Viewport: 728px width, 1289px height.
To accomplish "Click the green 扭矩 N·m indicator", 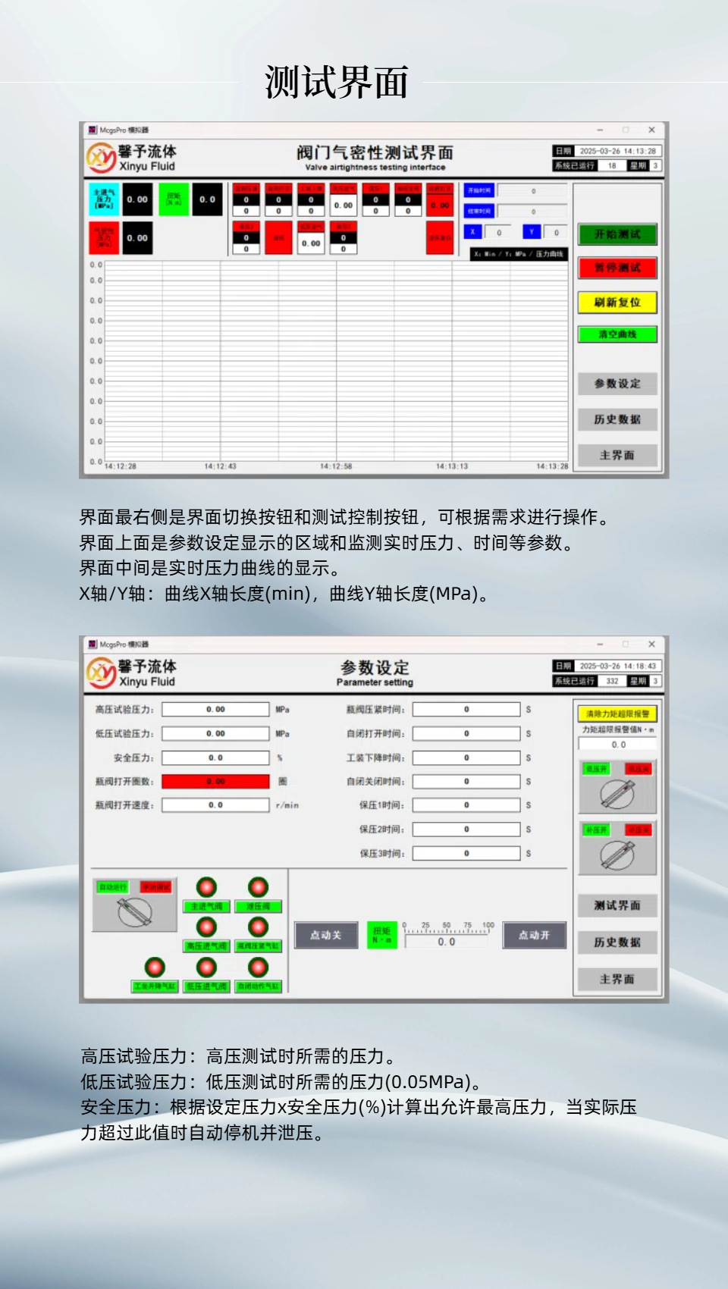I will (x=382, y=935).
